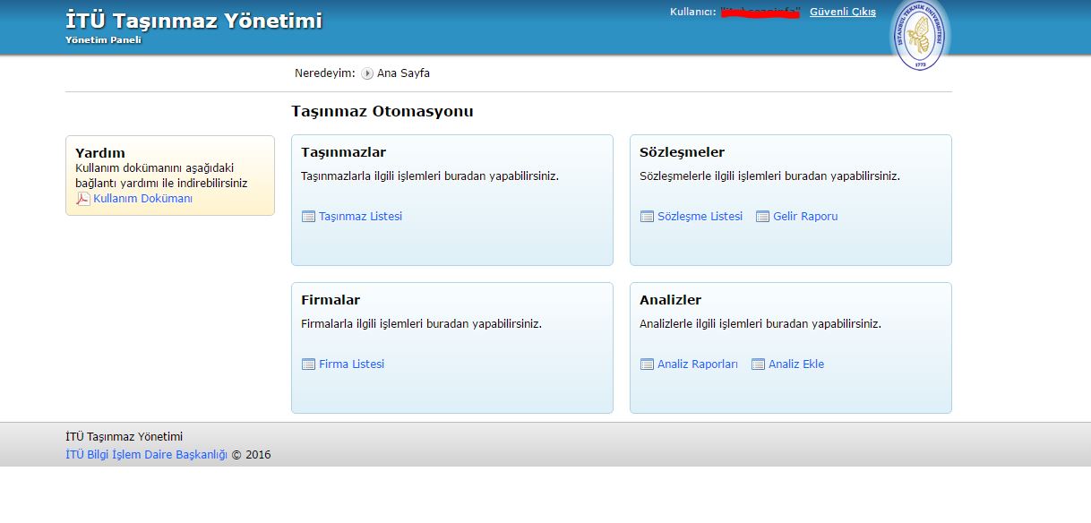Open the Gelir Raporu link
Image resolution: width=1091 pixels, height=523 pixels.
point(805,217)
